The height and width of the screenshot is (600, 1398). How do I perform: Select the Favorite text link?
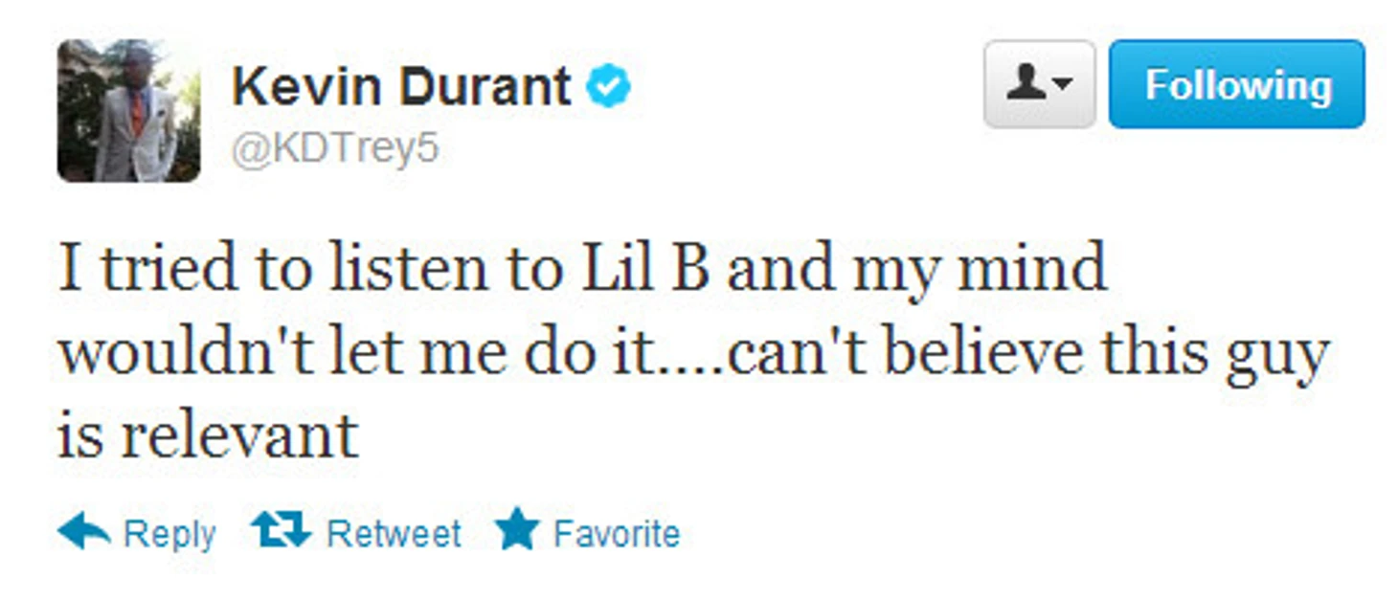click(x=617, y=533)
